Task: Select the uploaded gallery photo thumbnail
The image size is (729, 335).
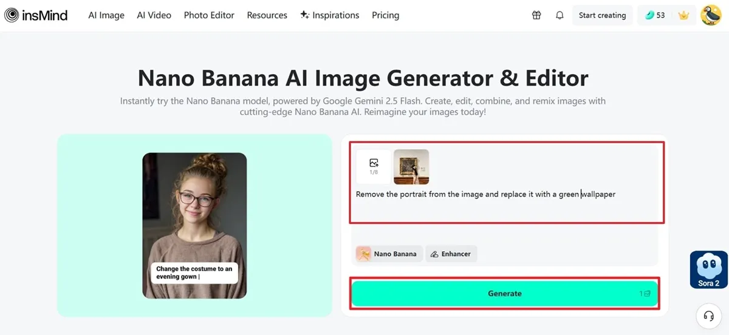Action: pos(411,167)
